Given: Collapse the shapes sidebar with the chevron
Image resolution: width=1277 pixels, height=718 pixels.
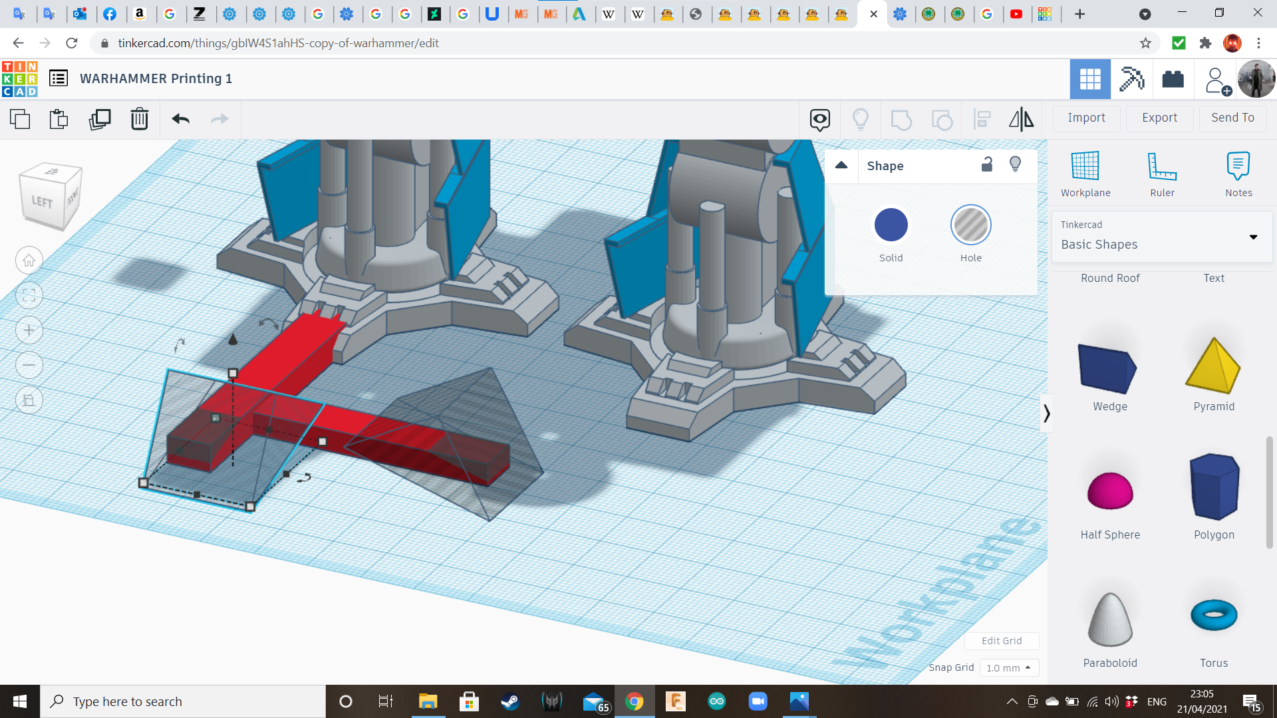Looking at the screenshot, I should tap(1046, 414).
